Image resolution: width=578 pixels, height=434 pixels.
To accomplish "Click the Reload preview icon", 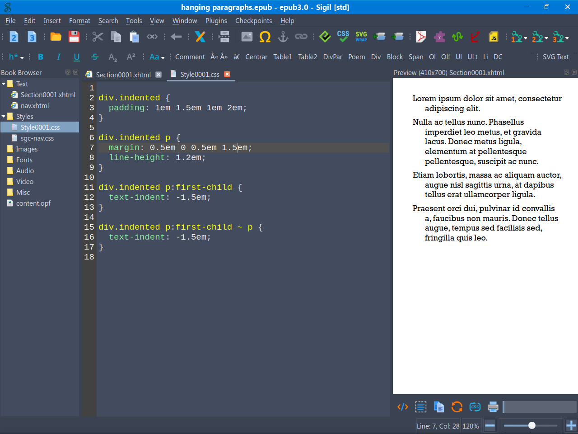I will point(457,407).
